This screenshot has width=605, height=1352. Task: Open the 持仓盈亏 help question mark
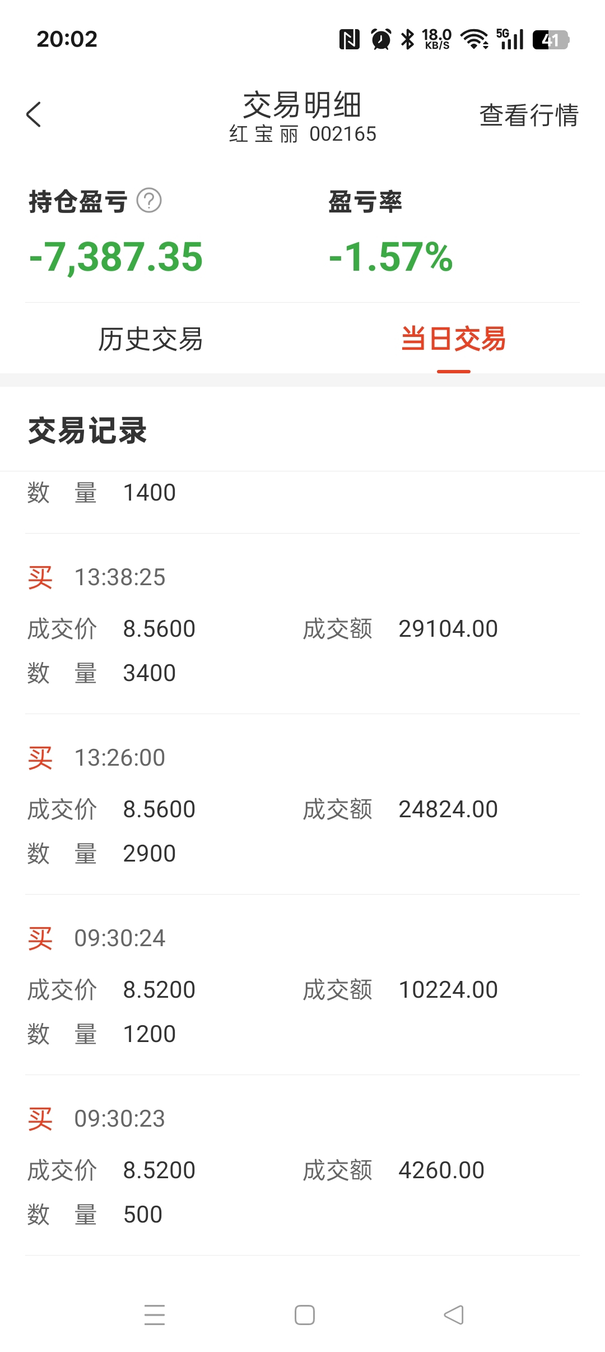point(149,201)
